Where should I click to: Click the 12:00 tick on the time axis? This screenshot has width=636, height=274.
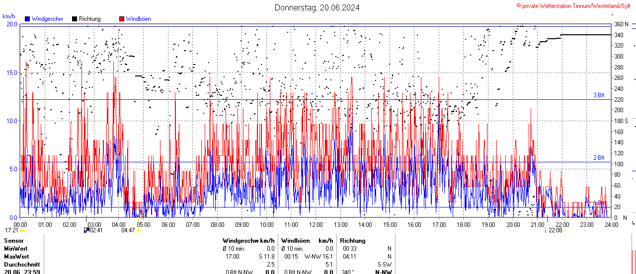(x=316, y=224)
